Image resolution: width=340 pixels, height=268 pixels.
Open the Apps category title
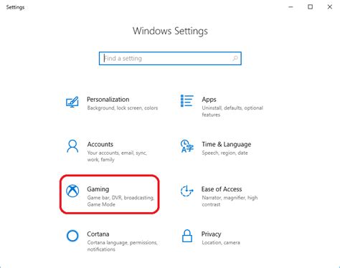click(x=209, y=100)
